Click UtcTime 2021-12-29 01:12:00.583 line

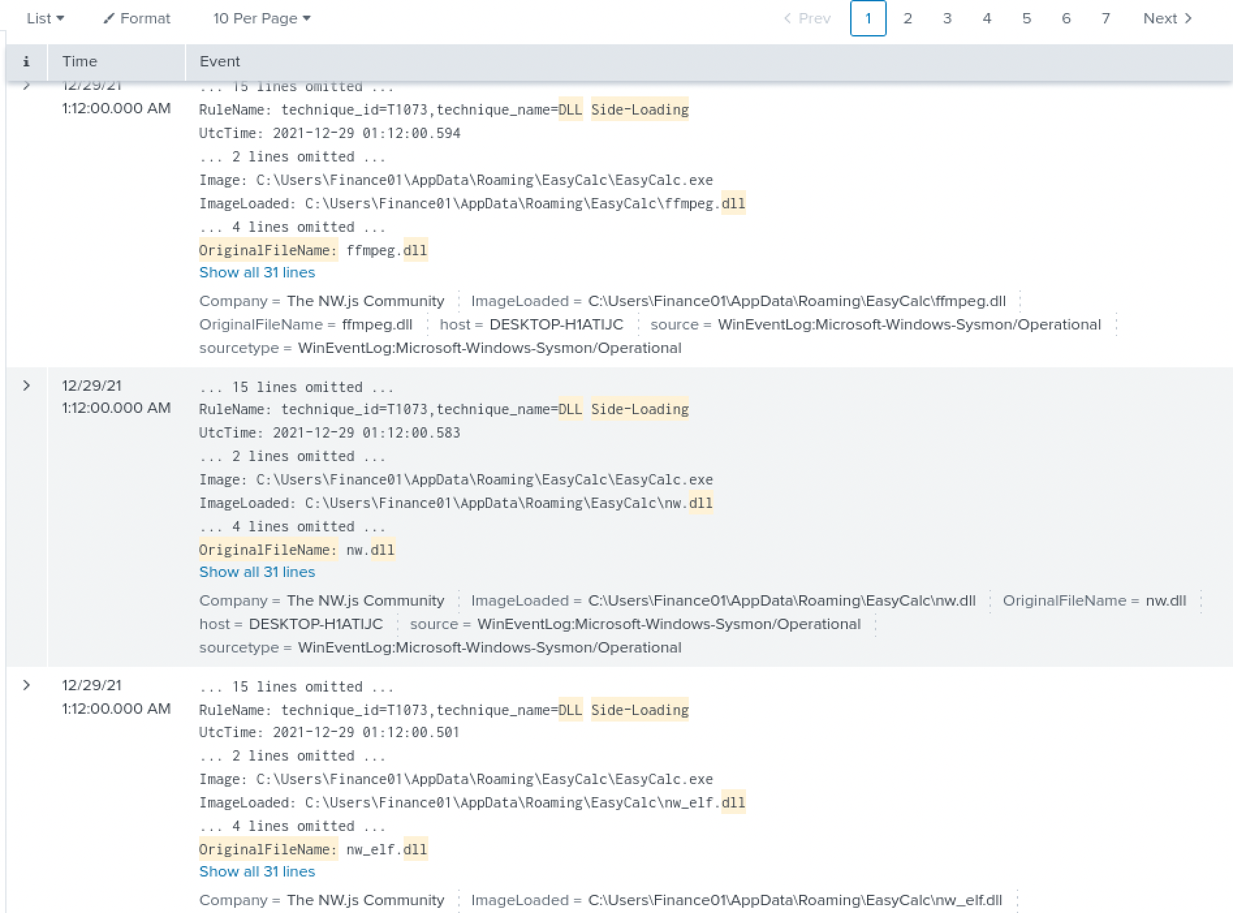(330, 432)
